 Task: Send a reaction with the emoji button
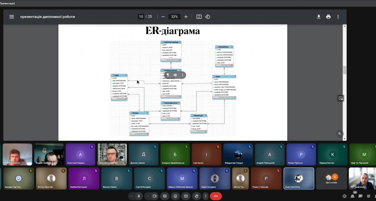tap(175, 196)
